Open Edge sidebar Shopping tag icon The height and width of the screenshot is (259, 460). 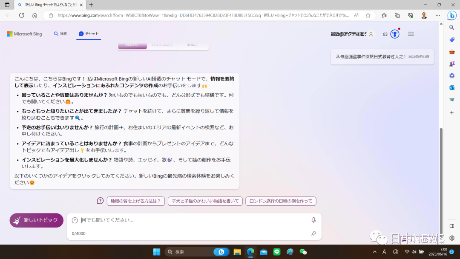click(x=452, y=40)
